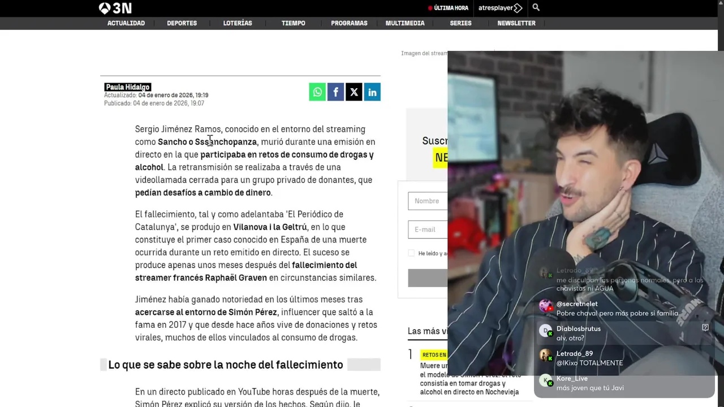Tick the 'He leído y acepto' checkbox
Screen dimensions: 724x407
[x=411, y=253]
